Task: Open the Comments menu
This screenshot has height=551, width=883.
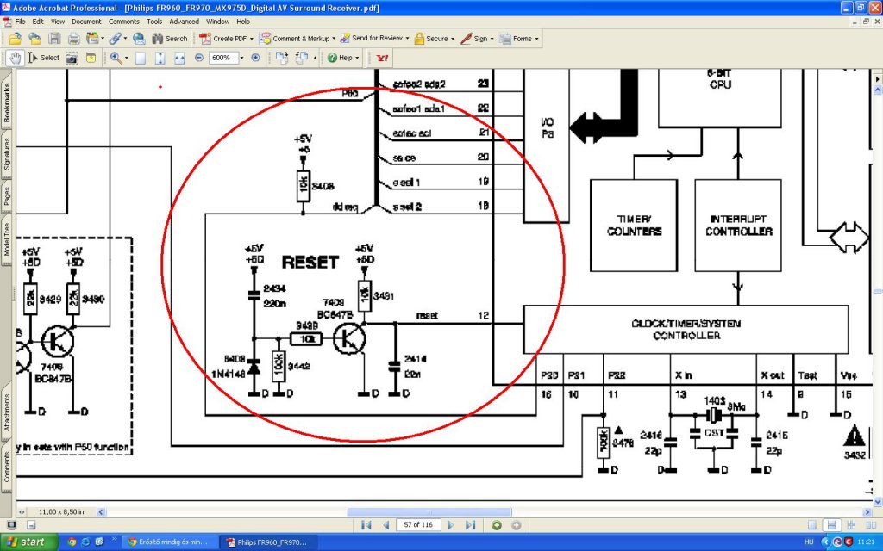Action: click(124, 22)
